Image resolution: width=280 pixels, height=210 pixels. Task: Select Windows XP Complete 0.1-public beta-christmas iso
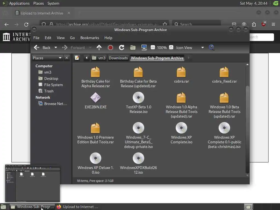tap(224, 136)
